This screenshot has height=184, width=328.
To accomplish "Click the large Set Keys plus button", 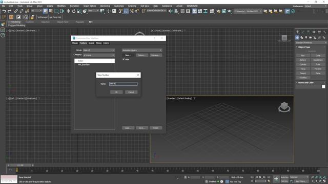I will 276,179.
